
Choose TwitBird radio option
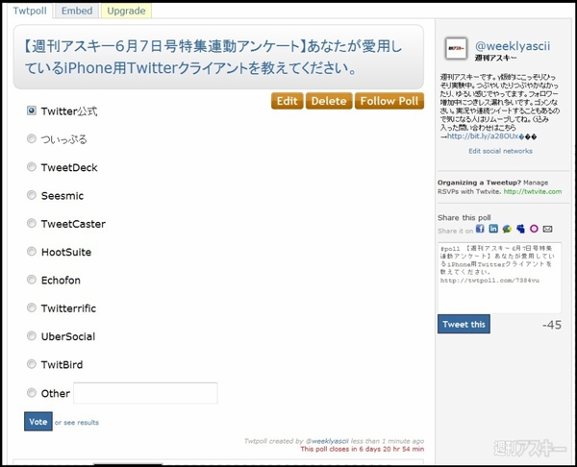[32, 364]
